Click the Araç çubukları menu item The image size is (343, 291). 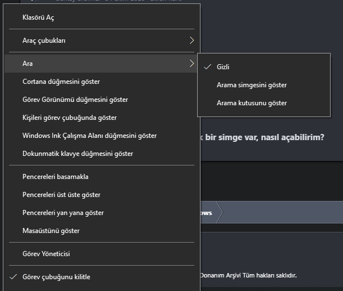tap(47, 41)
